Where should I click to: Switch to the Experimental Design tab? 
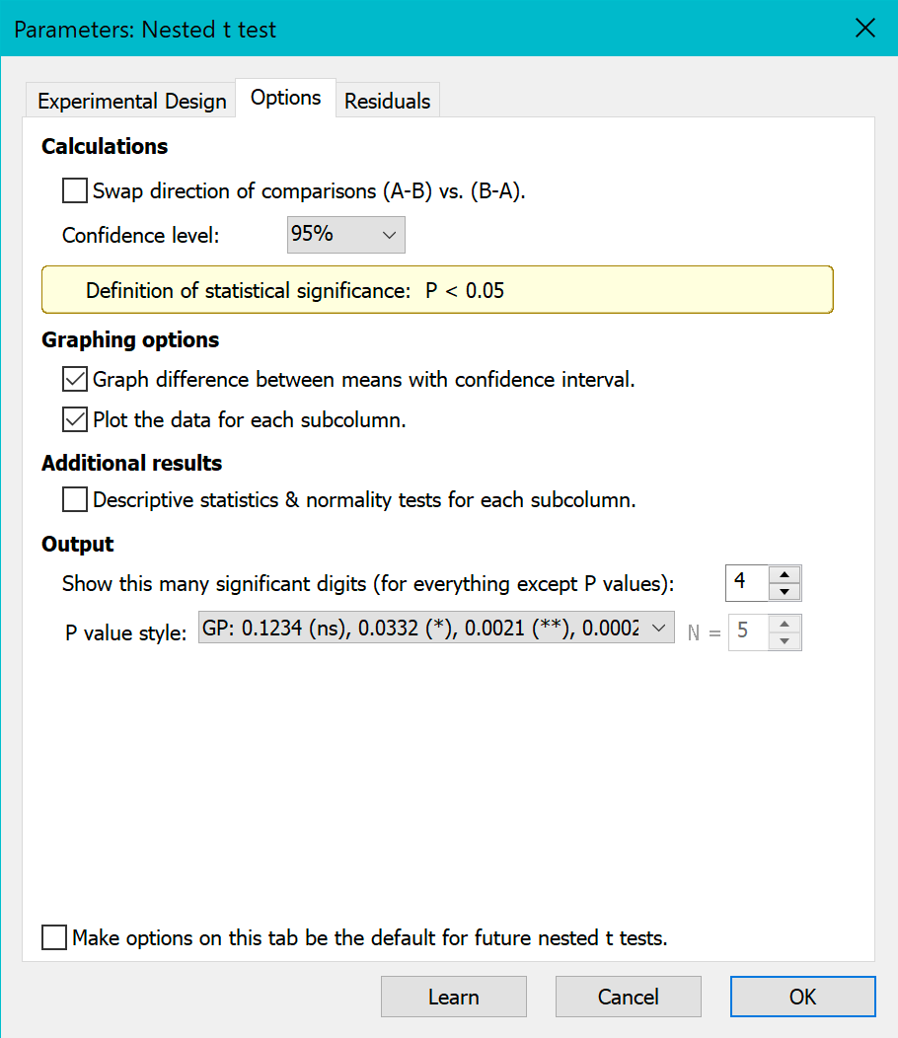[131, 101]
